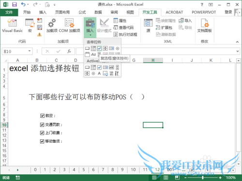This screenshot has width=242, height=181.
Task: Click the 执行对话框 button
Action: coord(125,34)
